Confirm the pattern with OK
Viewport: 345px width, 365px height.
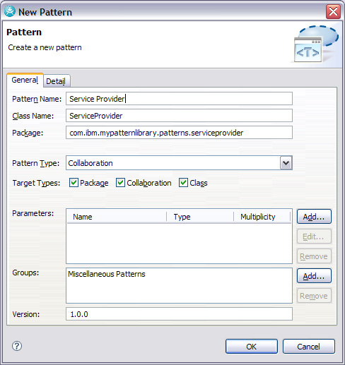pos(252,347)
